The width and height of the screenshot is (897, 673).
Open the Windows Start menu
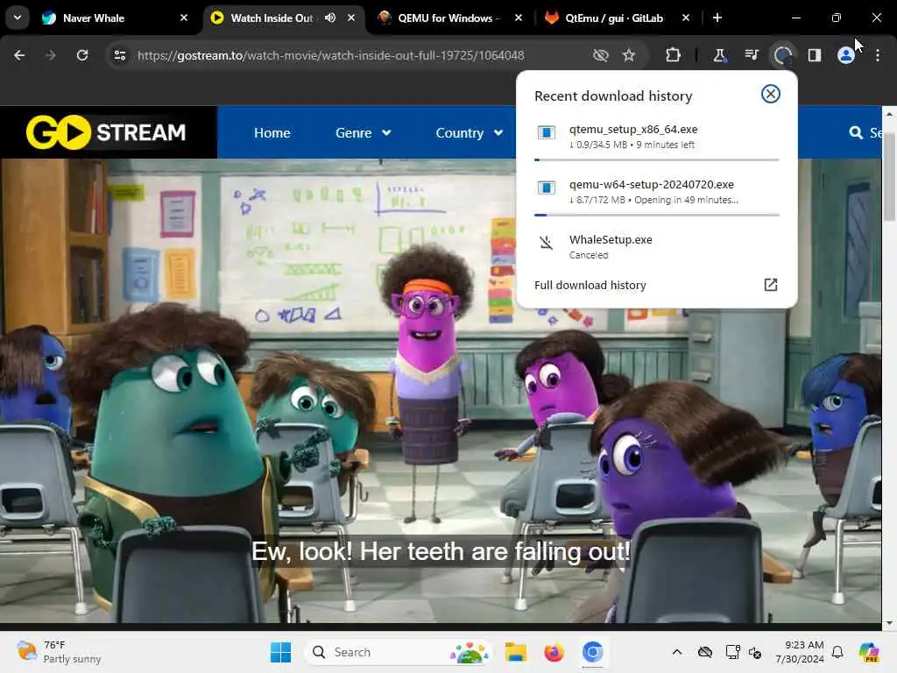(280, 652)
